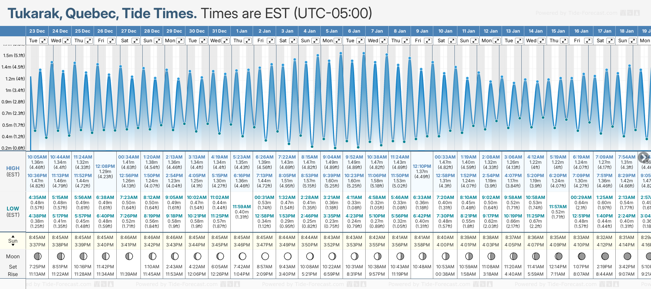Click the moon phase icon for 17 Jan
The image size is (651, 289).
pyautogui.click(x=605, y=256)
